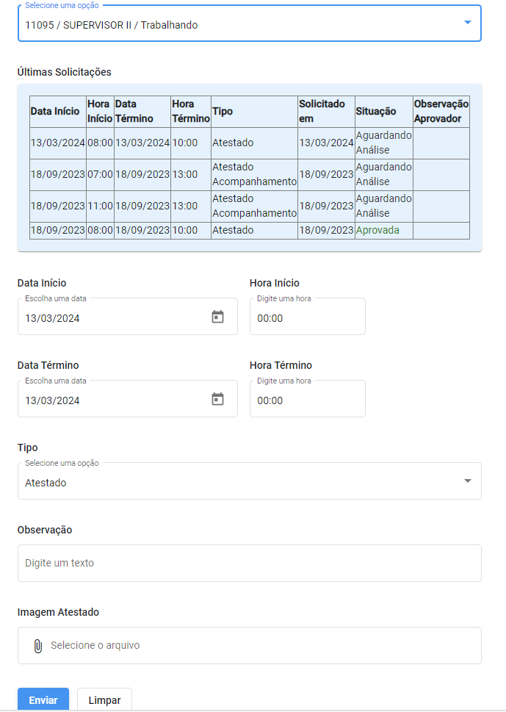The width and height of the screenshot is (506, 712).
Task: Click the Observação text field
Action: click(250, 563)
